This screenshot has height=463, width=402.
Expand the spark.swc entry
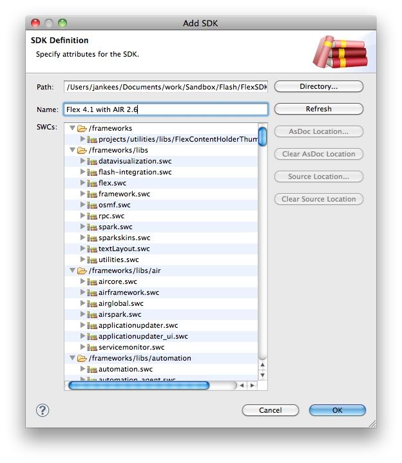82,226
